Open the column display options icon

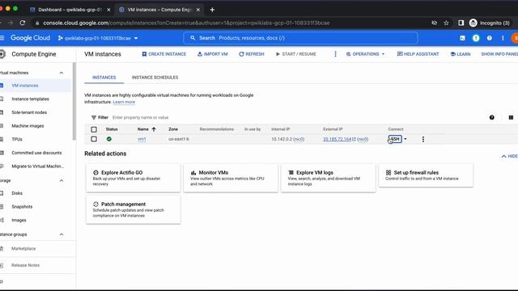coord(511,117)
